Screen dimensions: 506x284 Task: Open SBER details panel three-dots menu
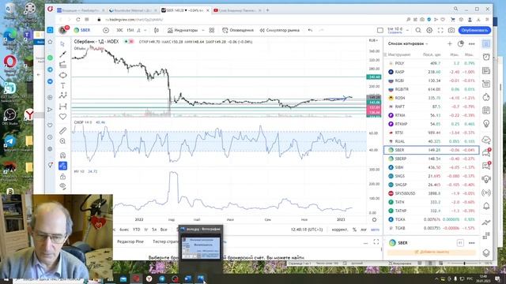(471, 243)
